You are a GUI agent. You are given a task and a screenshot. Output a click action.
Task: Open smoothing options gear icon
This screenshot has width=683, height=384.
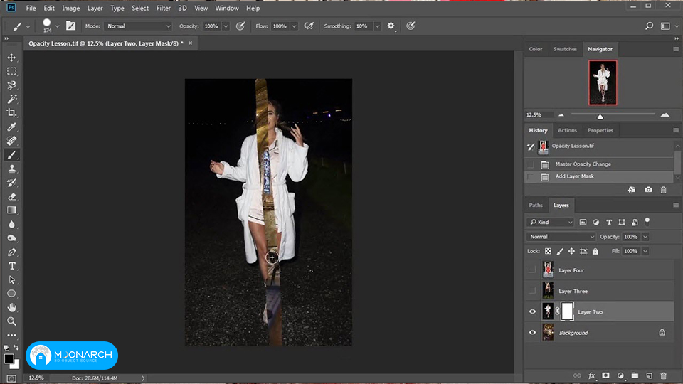click(391, 26)
